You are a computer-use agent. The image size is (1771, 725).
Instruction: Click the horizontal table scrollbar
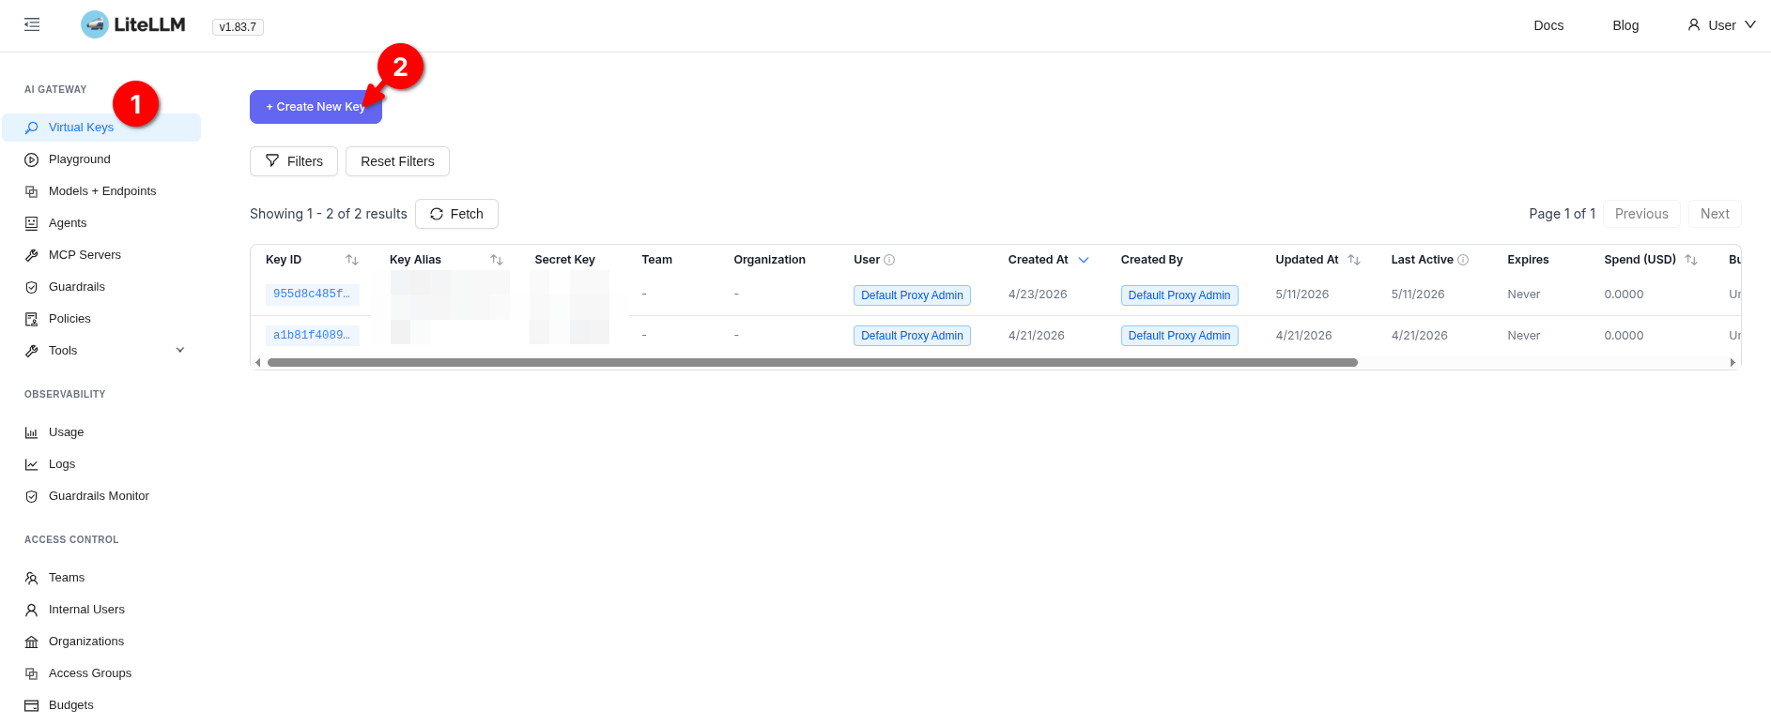pos(812,362)
